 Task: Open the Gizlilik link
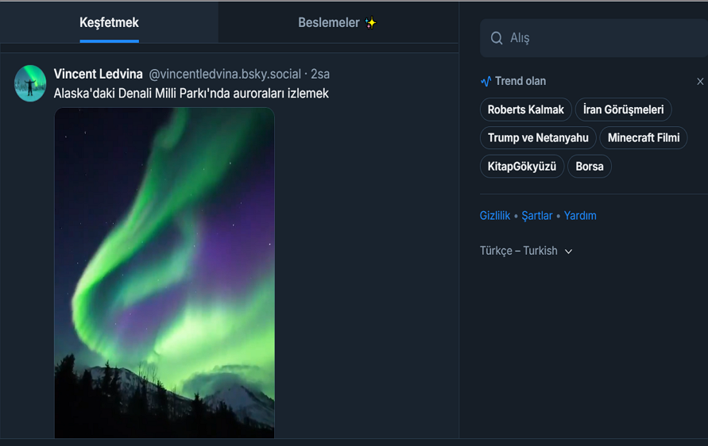(494, 216)
